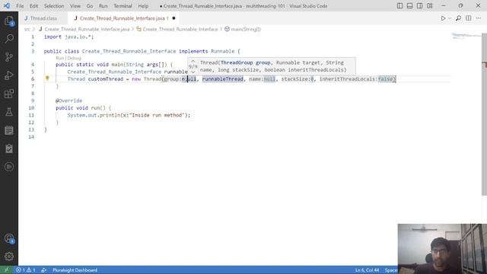This screenshot has height=274, width=487.
Task: Click the Debug CodeLens above main
Action: [x=75, y=58]
